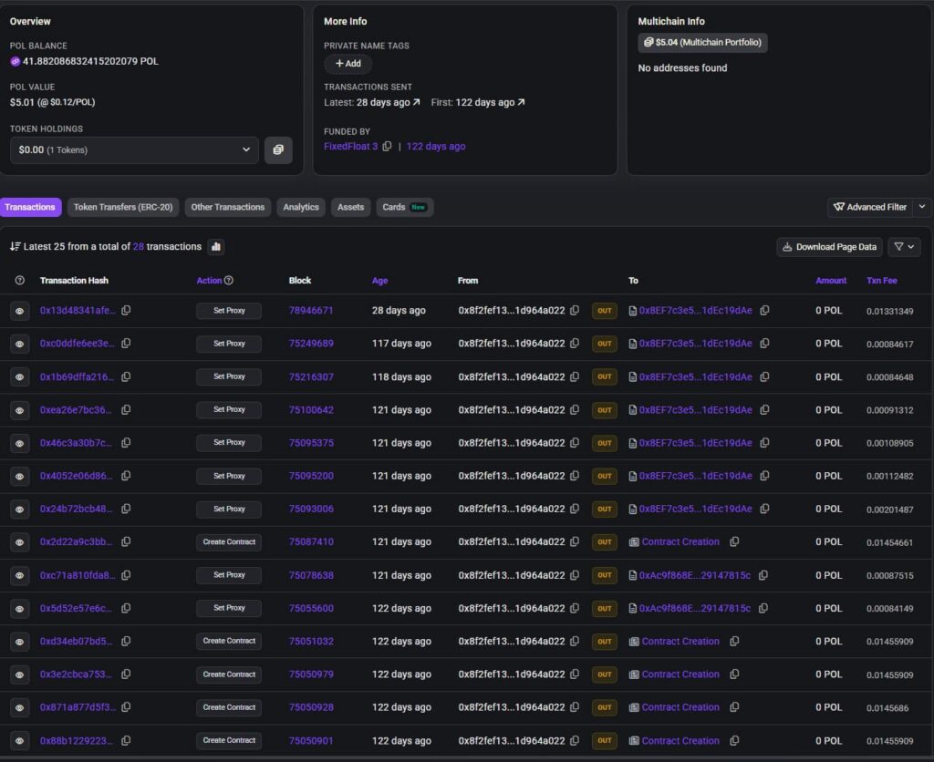934x762 pixels.
Task: Preview transaction 0x4052e06d86 with eye icon
Action: pos(20,476)
